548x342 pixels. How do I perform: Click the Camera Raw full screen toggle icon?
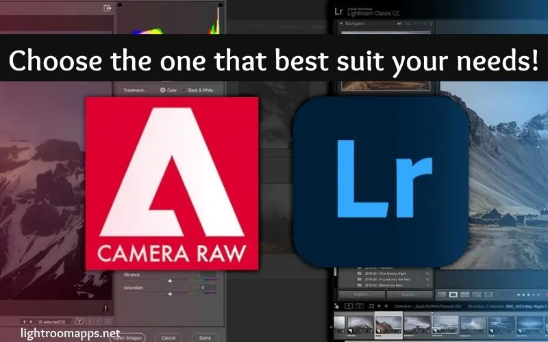point(107,8)
